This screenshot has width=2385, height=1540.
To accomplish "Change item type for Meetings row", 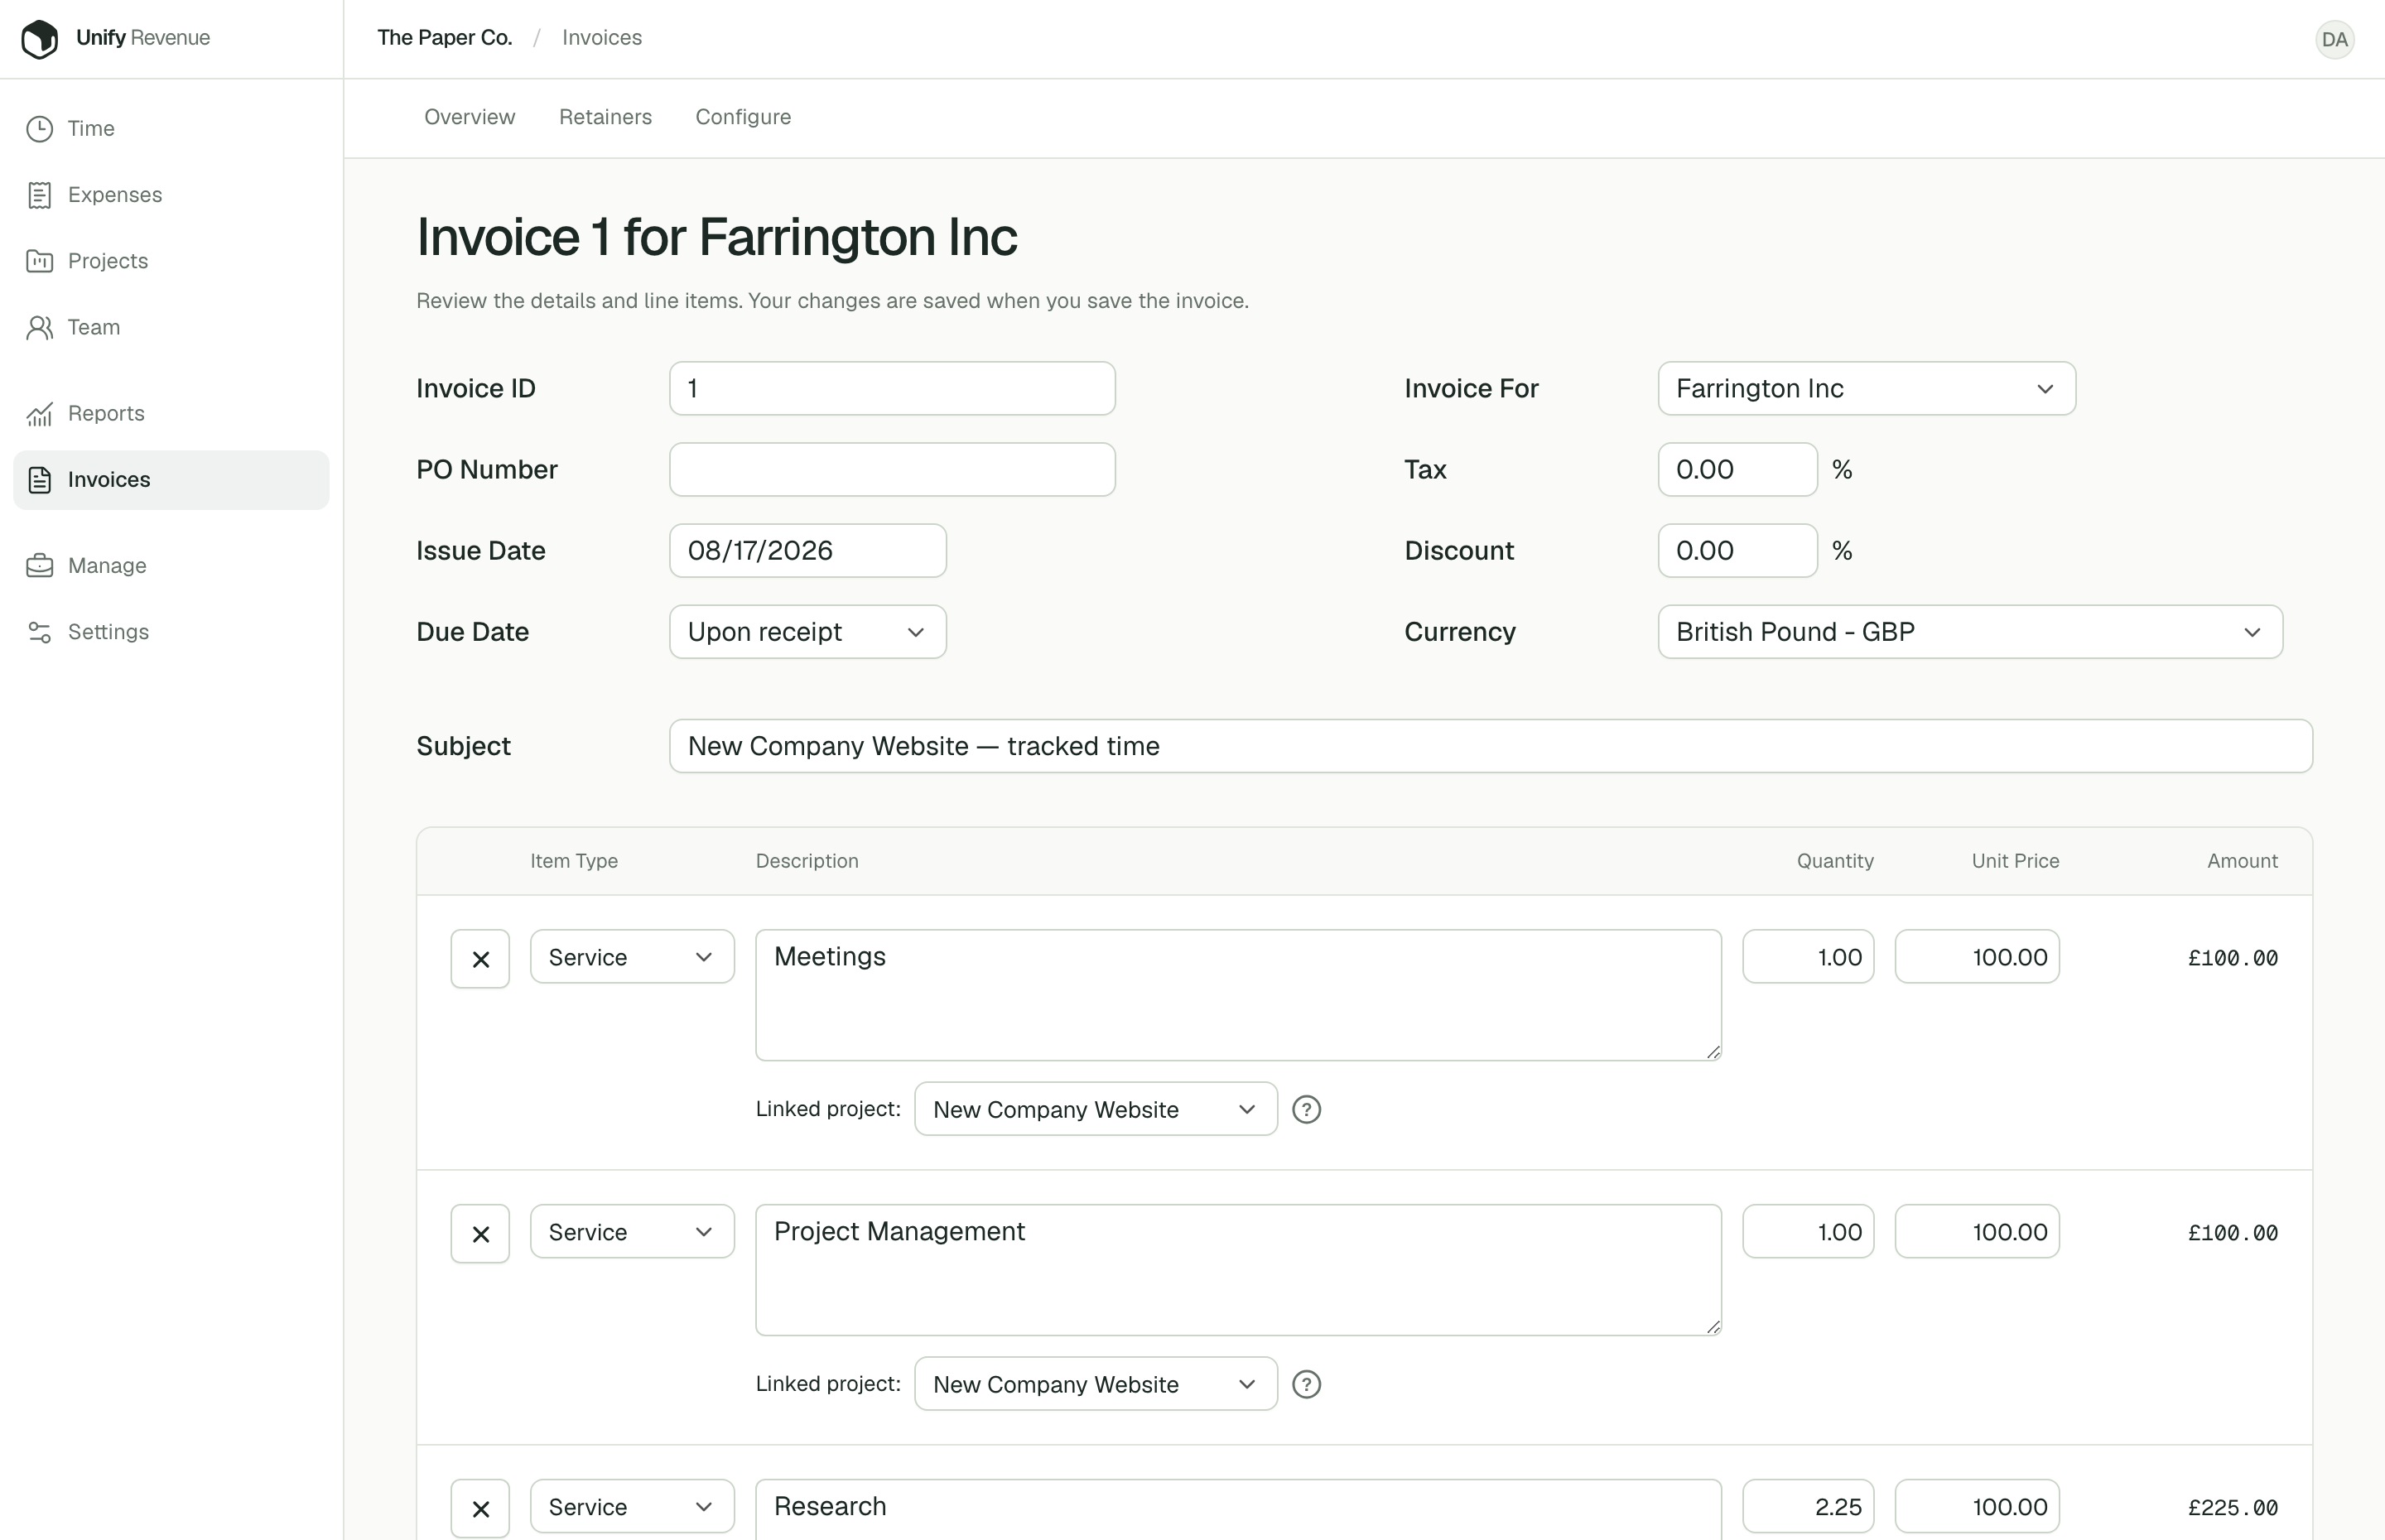I will (x=632, y=957).
